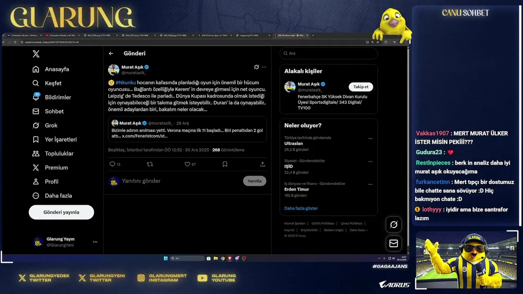
Task: Open Grok in the sidebar
Action: (45, 125)
